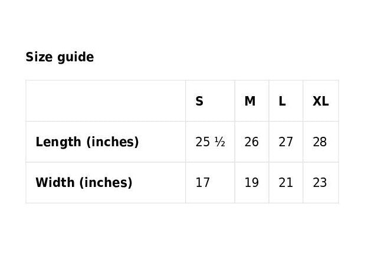Click the M size column header

click(x=250, y=101)
